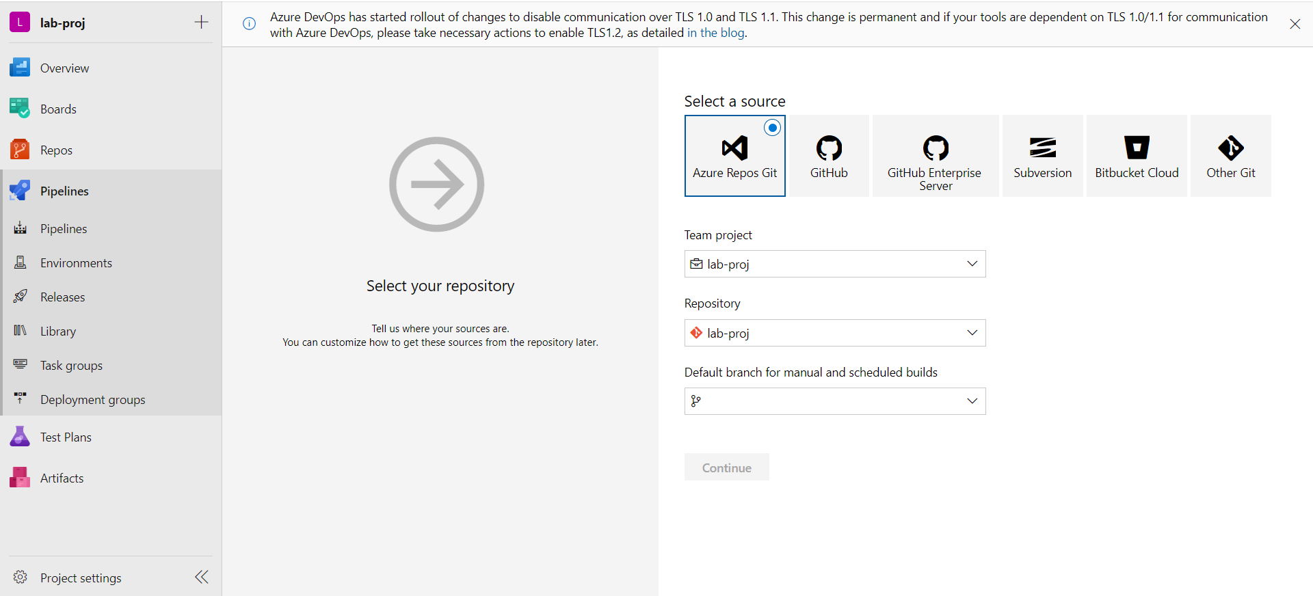Image resolution: width=1313 pixels, height=596 pixels.
Task: Click the Artifacts package icon
Action: click(x=20, y=478)
